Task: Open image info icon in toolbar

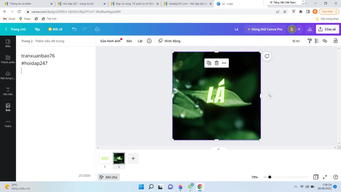Action: [x=149, y=41]
